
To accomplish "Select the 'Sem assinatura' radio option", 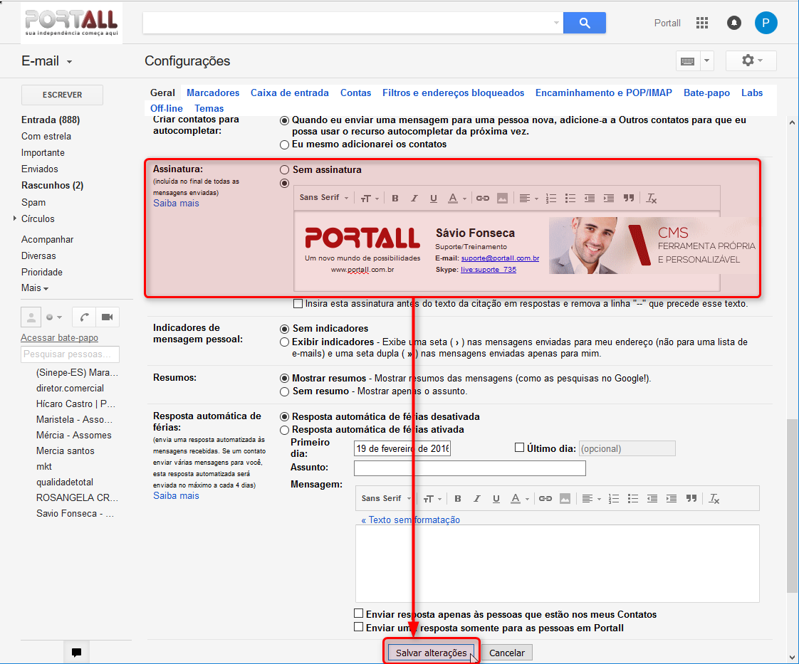I will click(x=285, y=170).
